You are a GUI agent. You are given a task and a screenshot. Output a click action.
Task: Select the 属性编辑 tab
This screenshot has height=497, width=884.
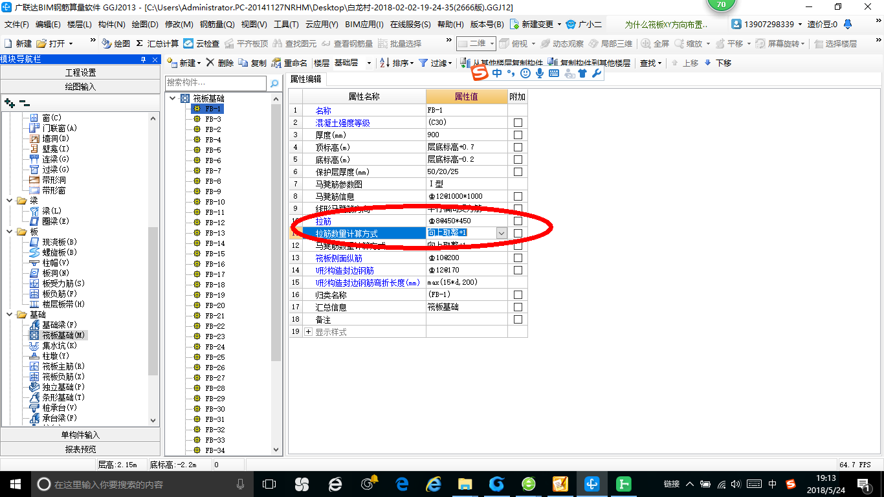tap(305, 79)
